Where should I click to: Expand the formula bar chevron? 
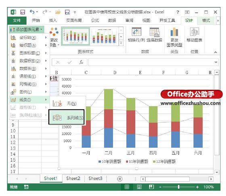coord(216,62)
